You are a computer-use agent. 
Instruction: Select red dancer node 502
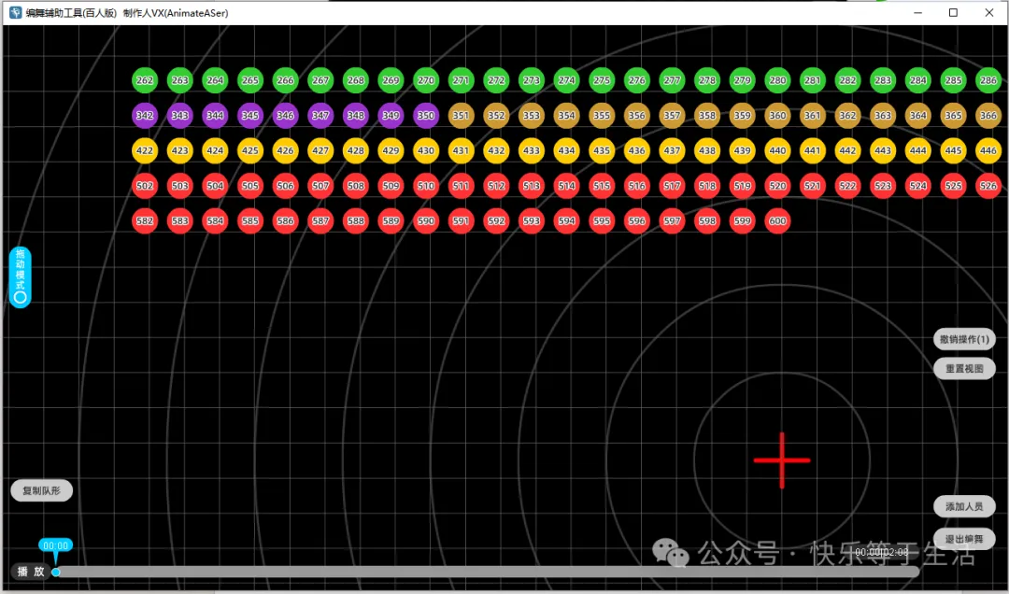pos(145,186)
